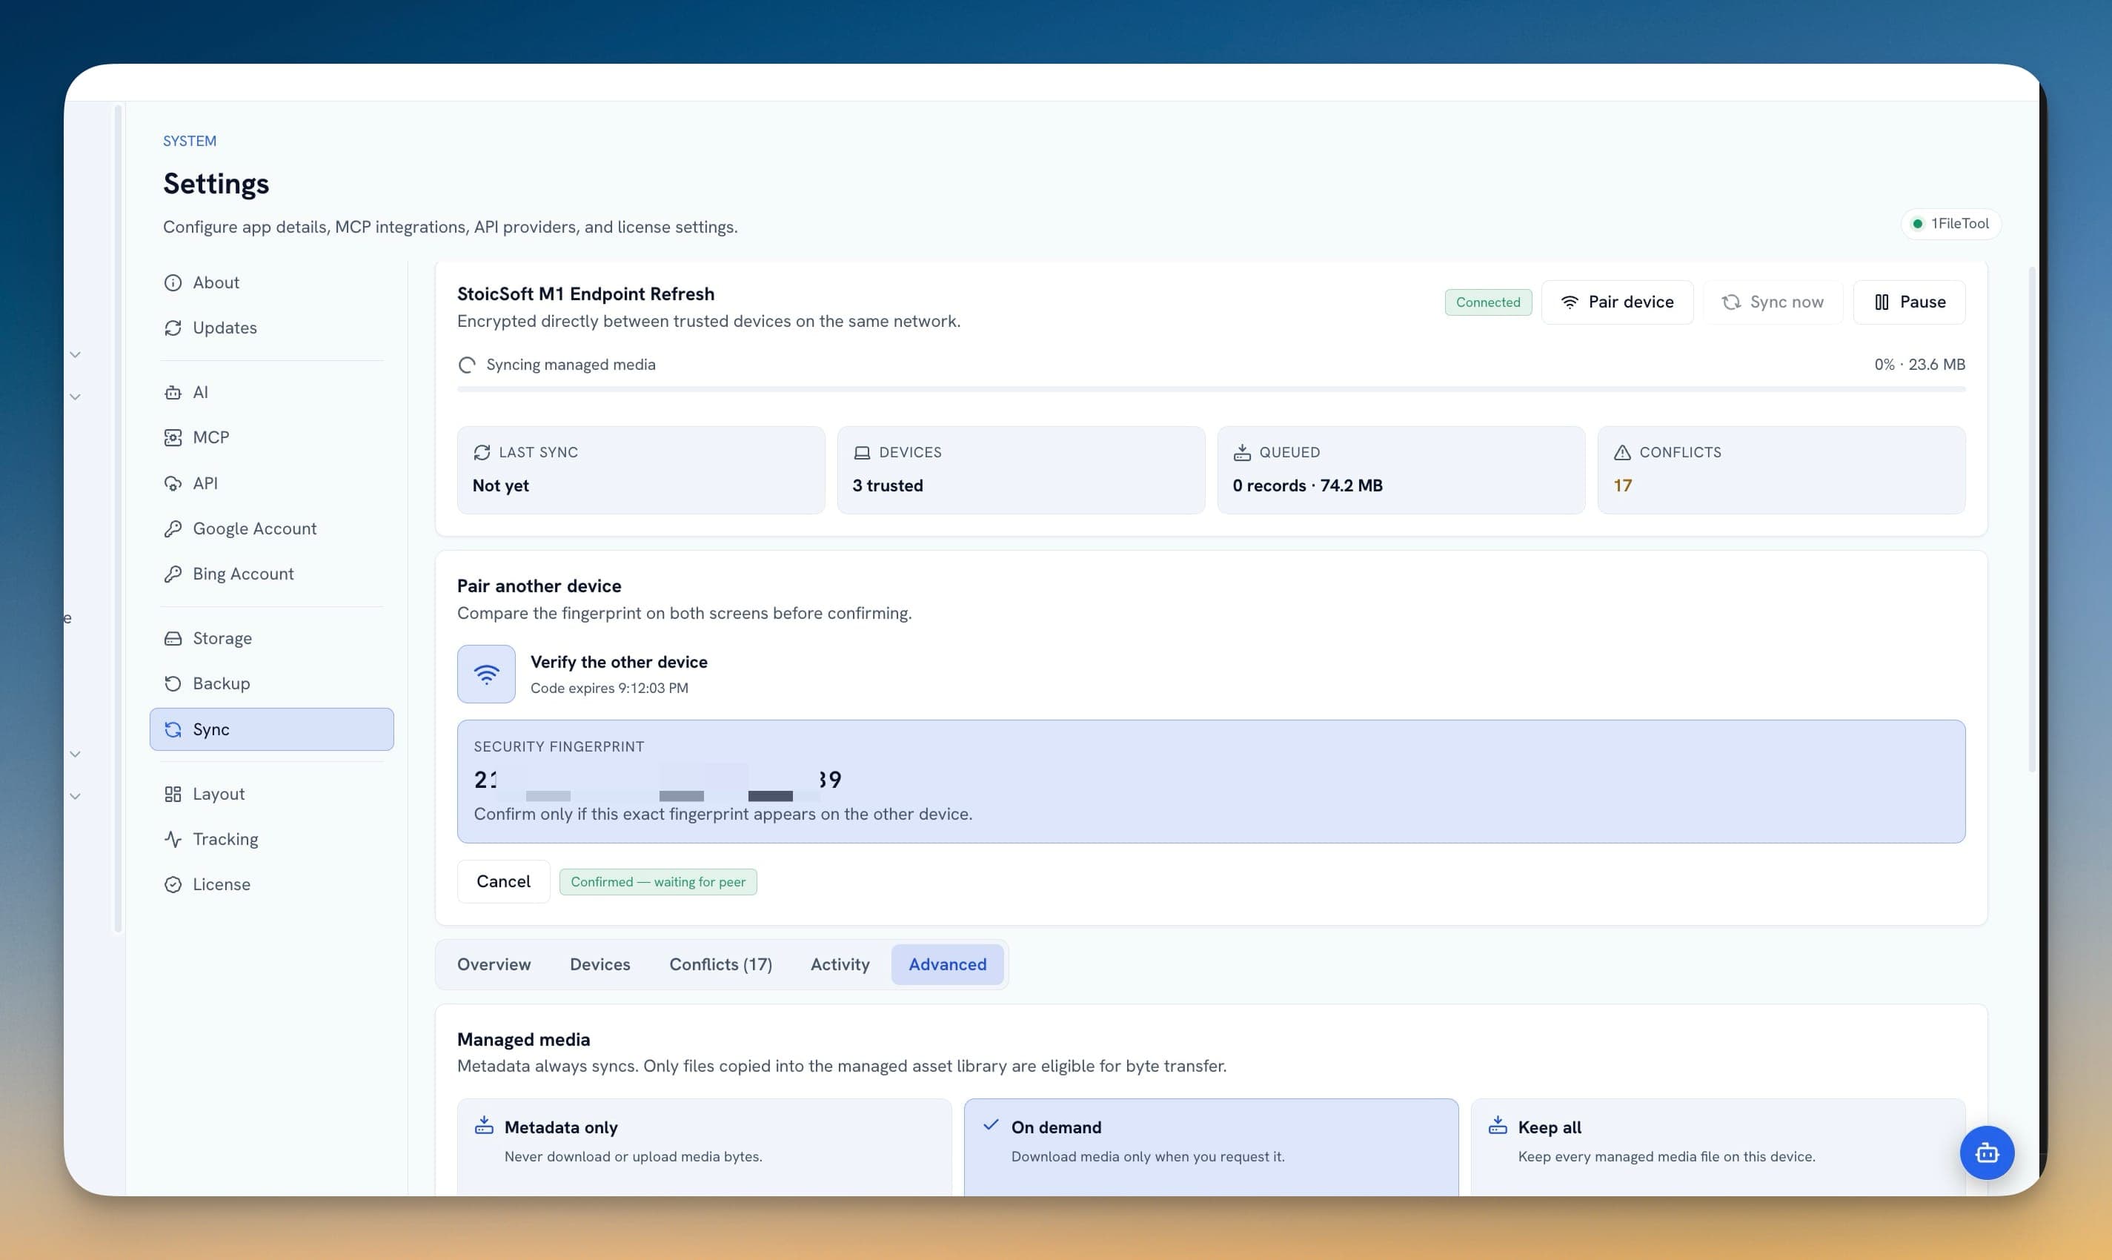Click the security fingerprint code box
The width and height of the screenshot is (2112, 1260).
(x=1212, y=781)
